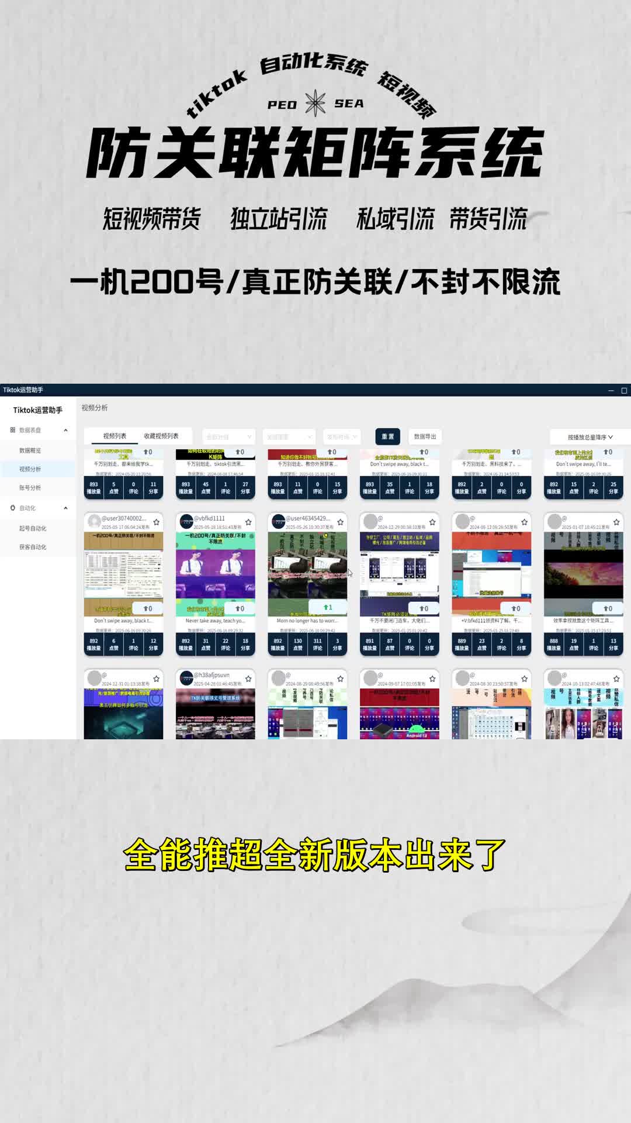Click the green ↑1 badge on @user46345429 video
This screenshot has width=631, height=1123.
point(328,608)
